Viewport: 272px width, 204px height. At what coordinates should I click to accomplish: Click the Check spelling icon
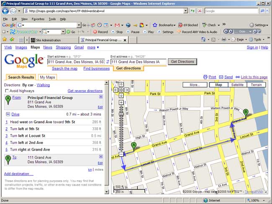205,25
